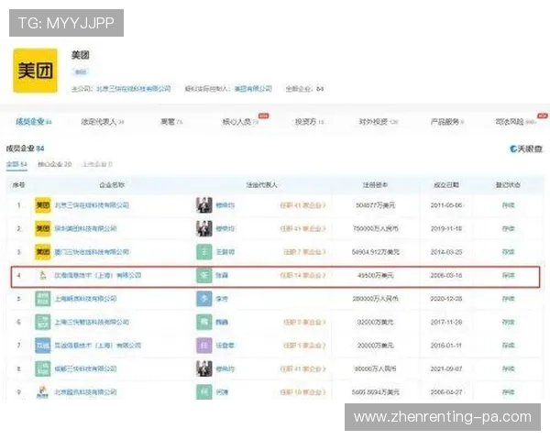The width and height of the screenshot is (550, 440).
Task: Open the 投资方 tab
Action: (310, 122)
